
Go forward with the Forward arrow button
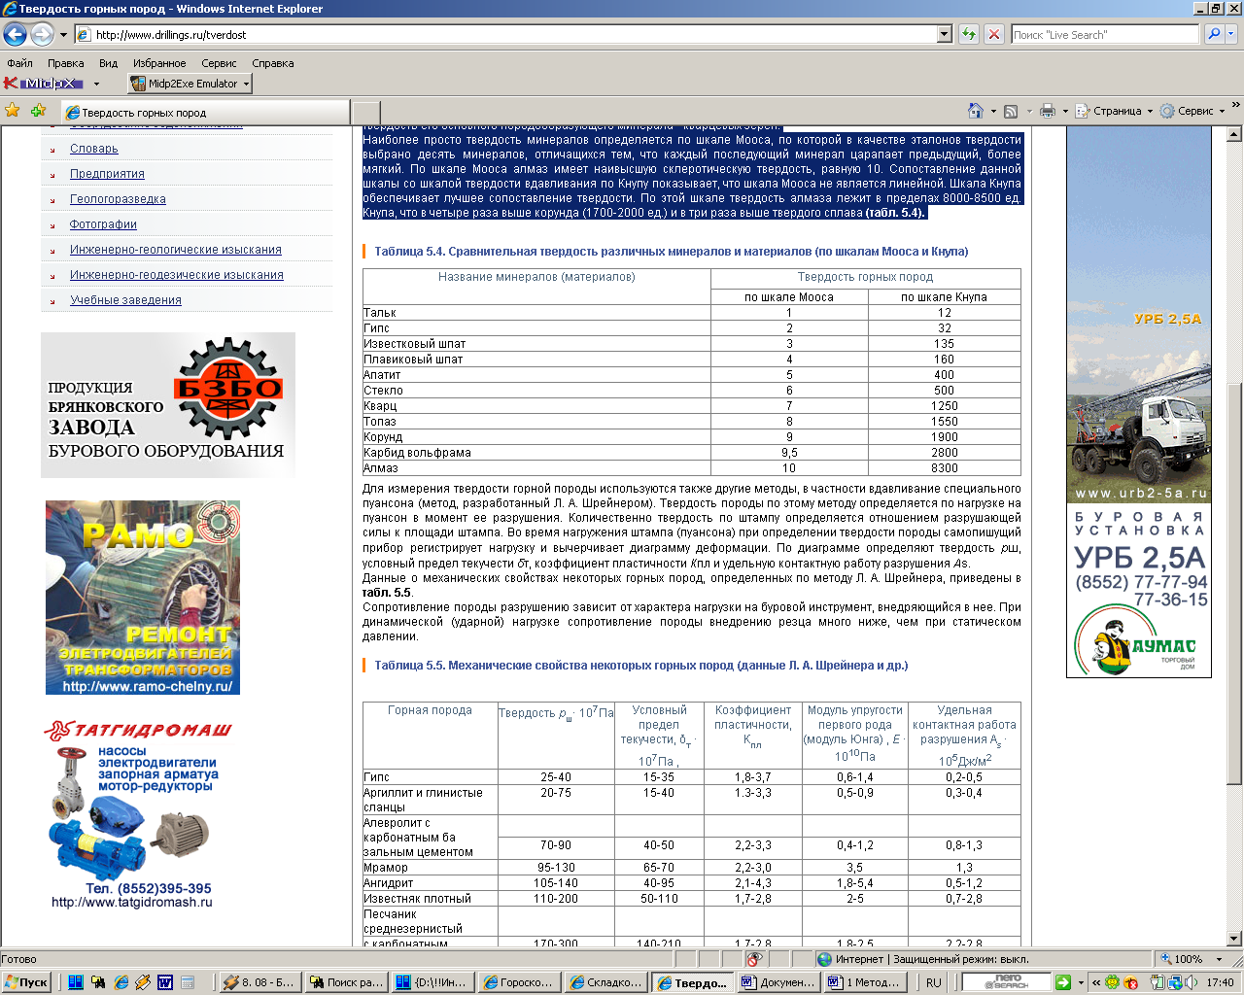coord(42,35)
